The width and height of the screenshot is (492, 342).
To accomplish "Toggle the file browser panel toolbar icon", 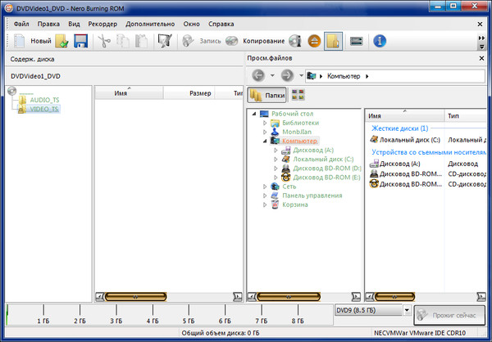I will pyautogui.click(x=333, y=40).
